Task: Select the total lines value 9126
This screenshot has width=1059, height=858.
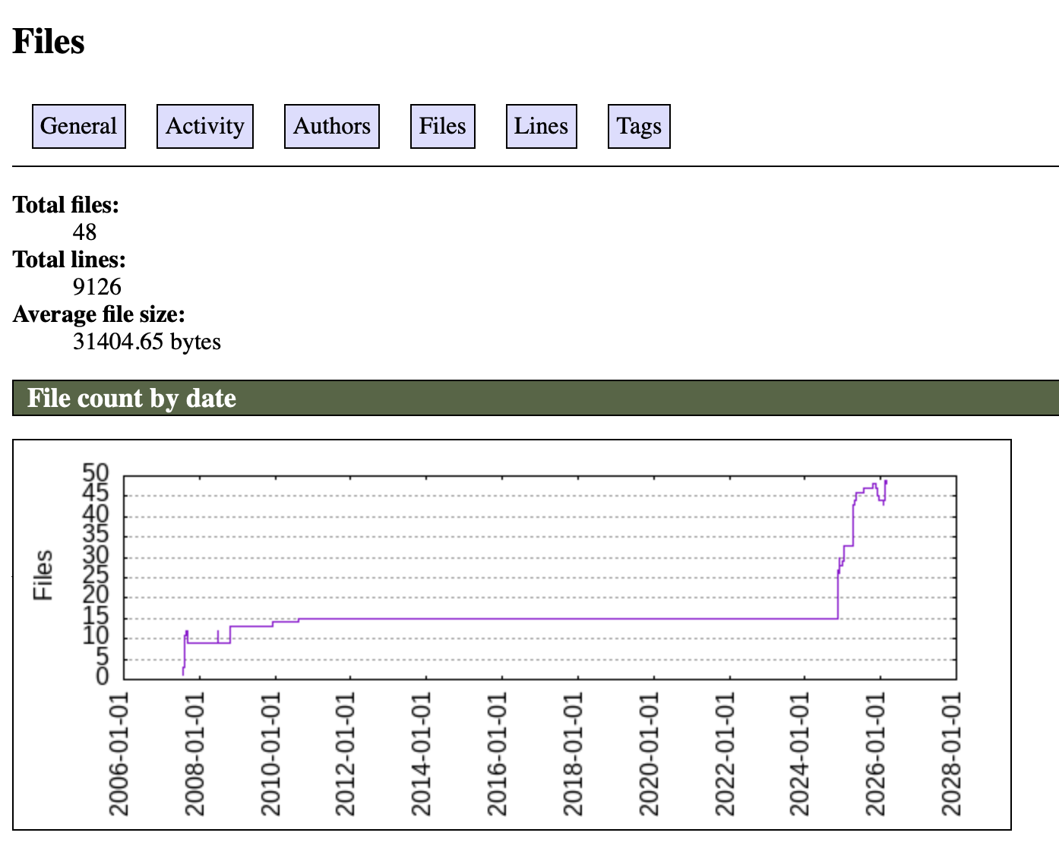Action: [97, 287]
